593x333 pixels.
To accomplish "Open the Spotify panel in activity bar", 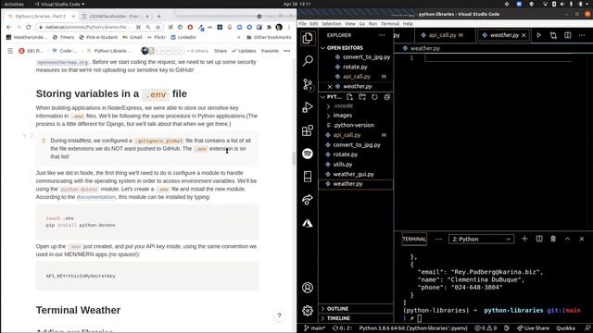I will tap(308, 154).
